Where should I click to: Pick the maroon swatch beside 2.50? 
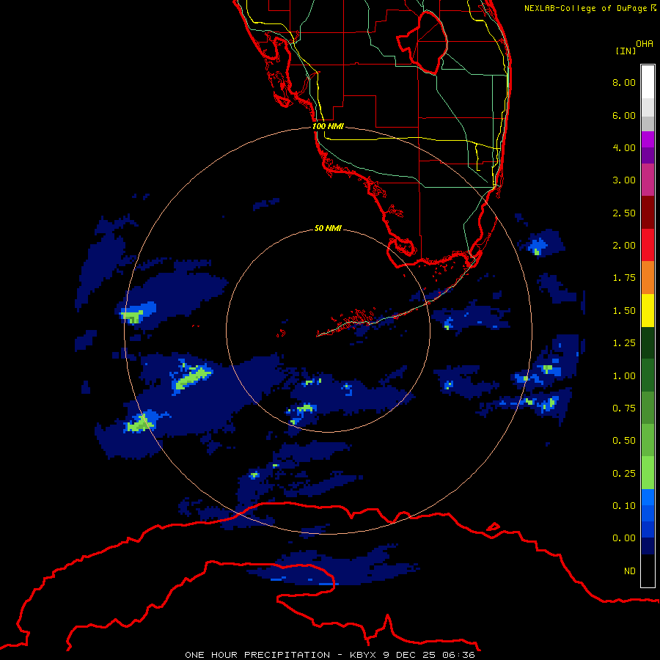648,213
